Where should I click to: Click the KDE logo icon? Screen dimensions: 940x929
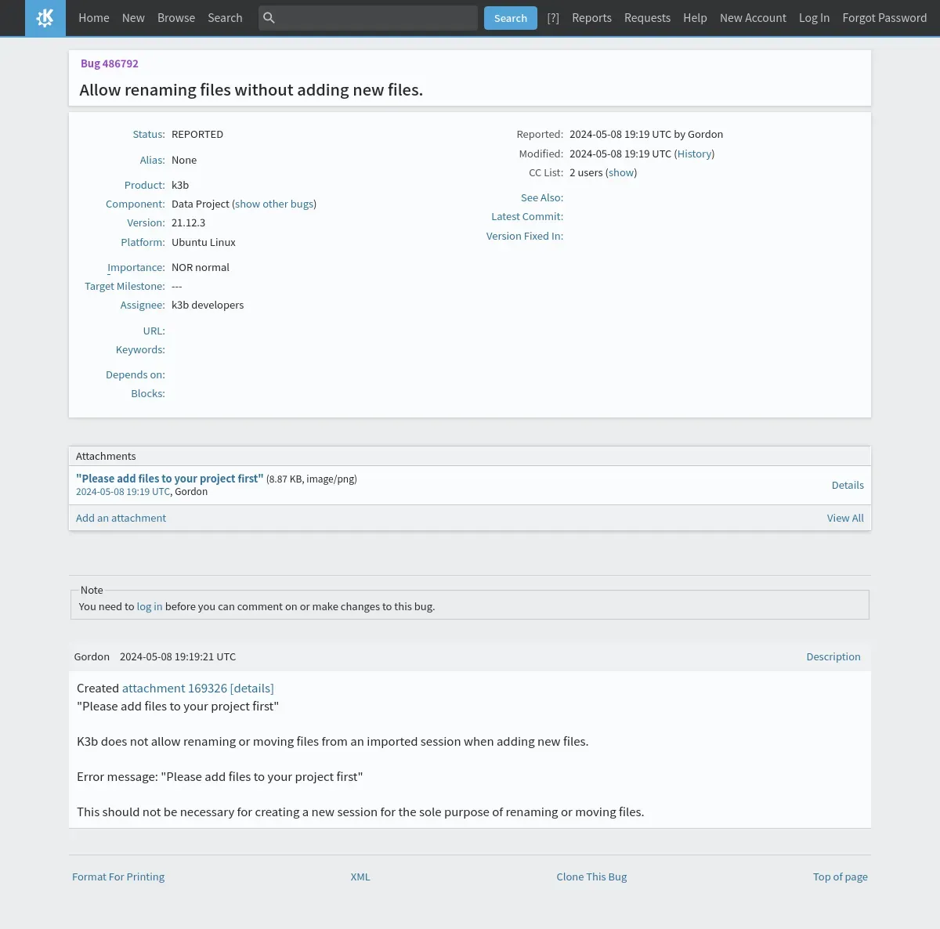tap(45, 18)
